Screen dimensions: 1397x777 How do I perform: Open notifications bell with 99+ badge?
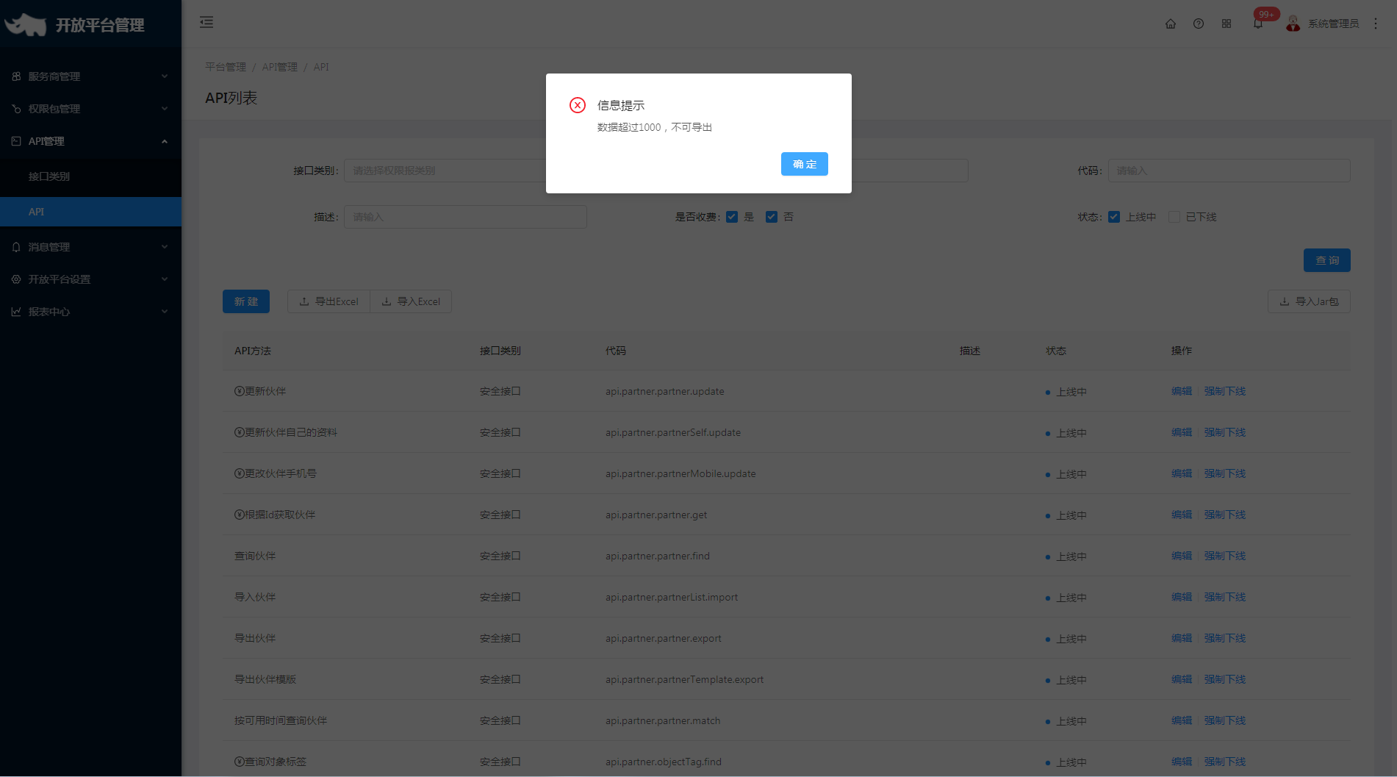click(1258, 24)
